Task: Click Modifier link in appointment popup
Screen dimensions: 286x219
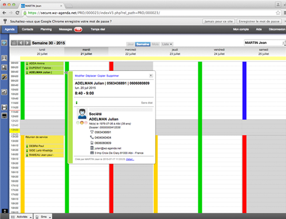Action: (80, 75)
